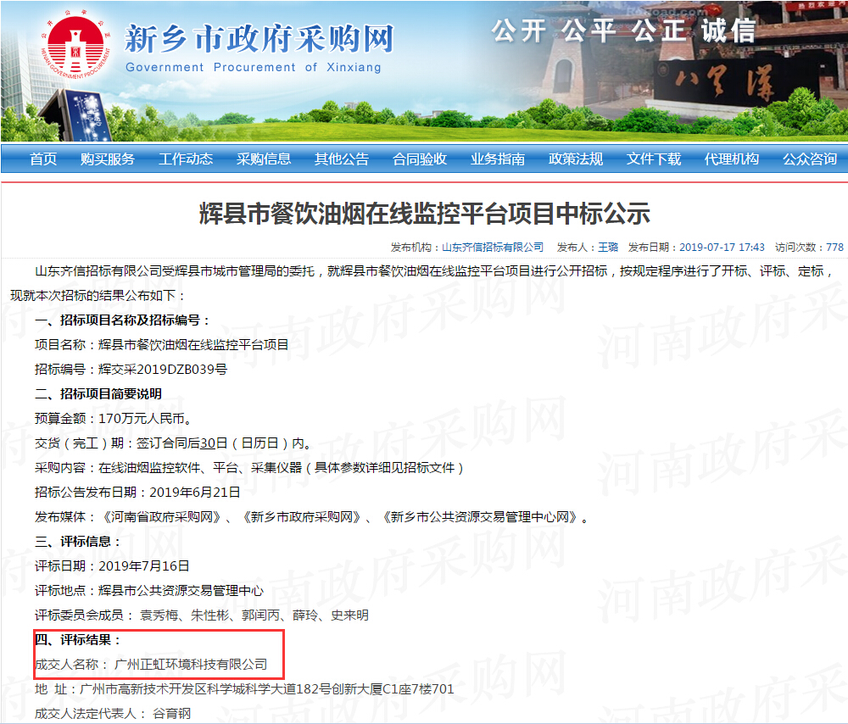This screenshot has width=848, height=724.
Task: Click the address line 科学大道182号创新大厦
Action: pyautogui.click(x=244, y=689)
